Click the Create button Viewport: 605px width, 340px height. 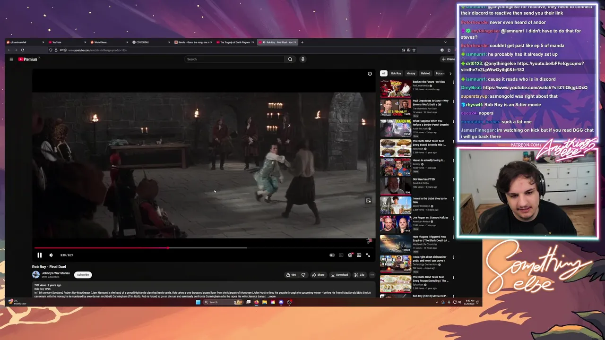click(x=448, y=59)
